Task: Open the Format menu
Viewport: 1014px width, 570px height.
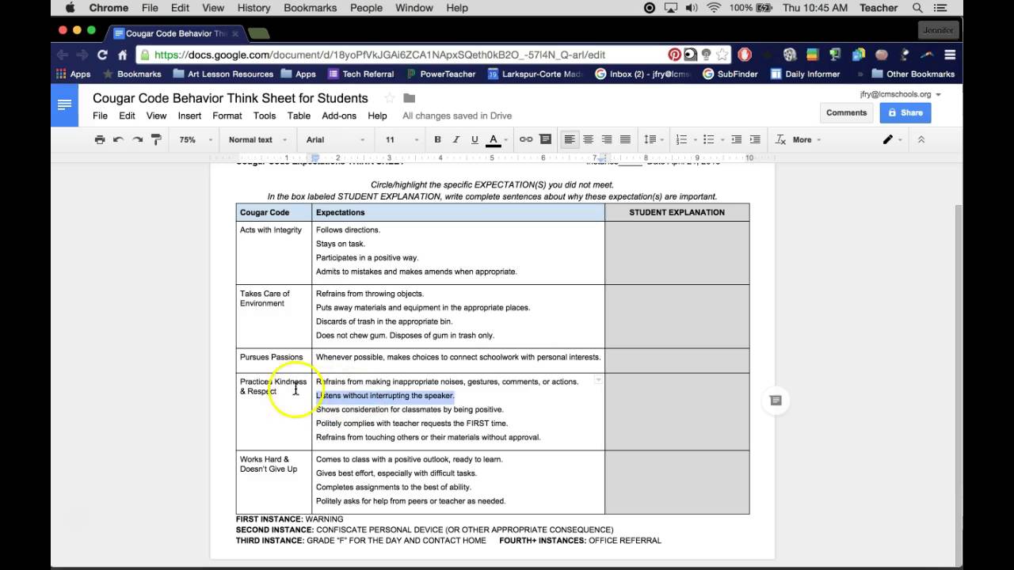Action: tap(227, 116)
